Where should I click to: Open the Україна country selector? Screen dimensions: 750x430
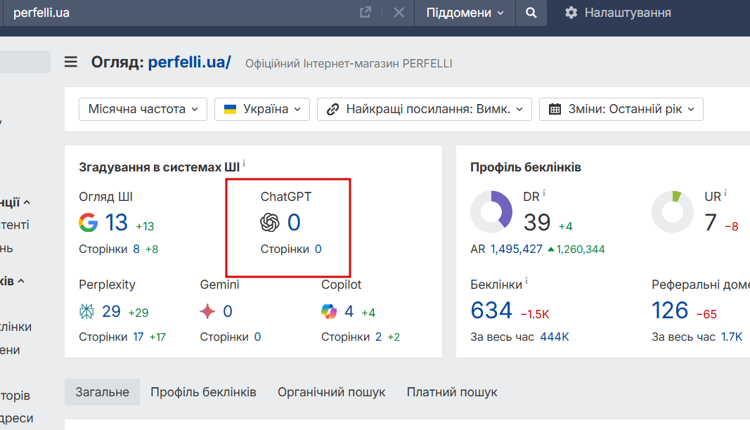click(261, 109)
